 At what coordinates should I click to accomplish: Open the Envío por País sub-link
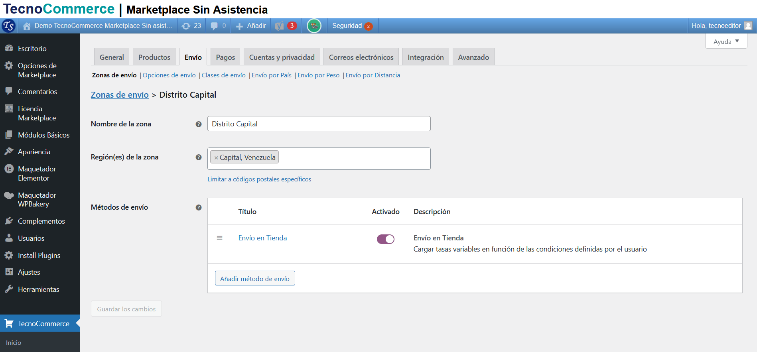click(x=272, y=75)
